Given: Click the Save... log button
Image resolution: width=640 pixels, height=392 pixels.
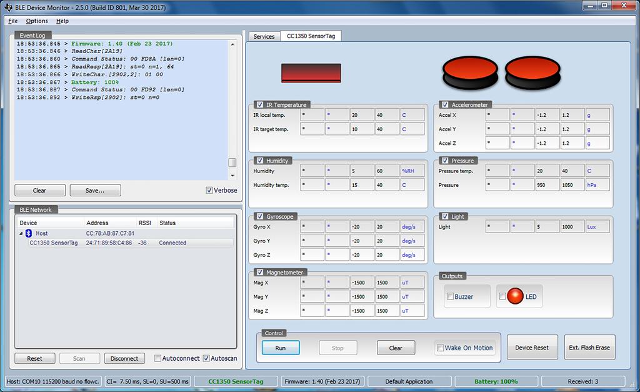Looking at the screenshot, I should 95,190.
